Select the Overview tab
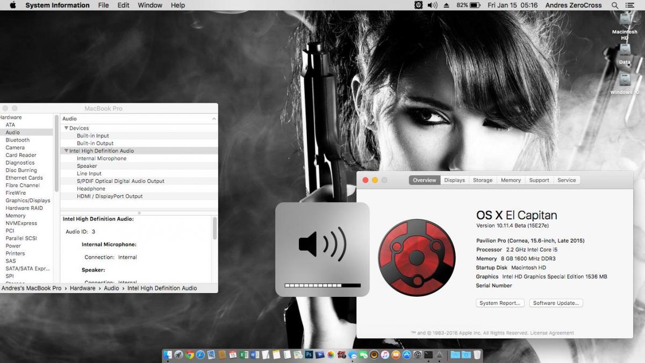 425,180
